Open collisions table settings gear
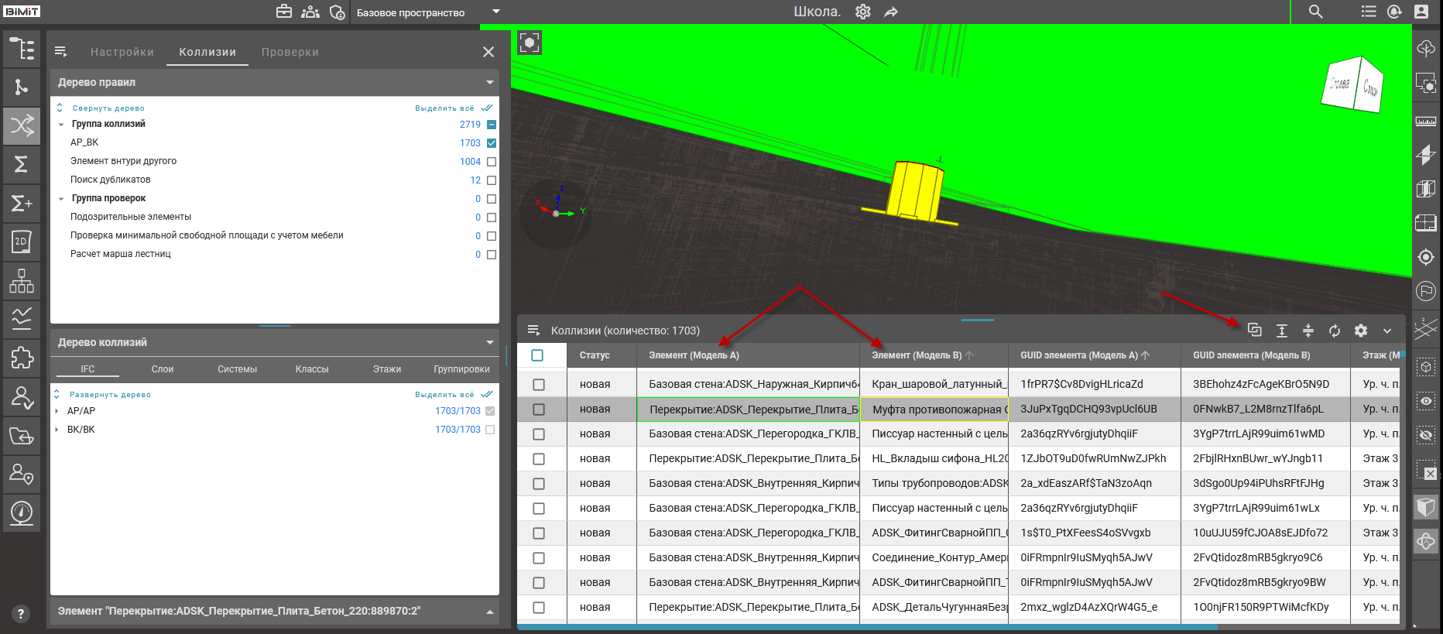 coord(1361,331)
